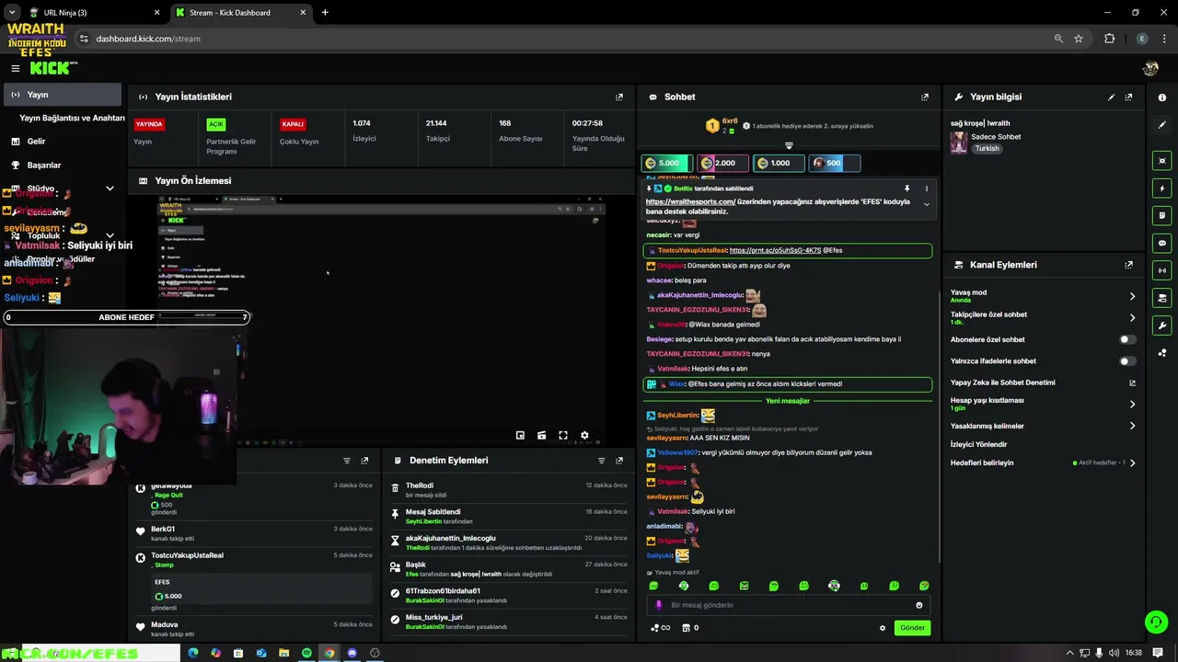The width and height of the screenshot is (1178, 662).
Task: Click the Turkish language tag
Action: 987,148
